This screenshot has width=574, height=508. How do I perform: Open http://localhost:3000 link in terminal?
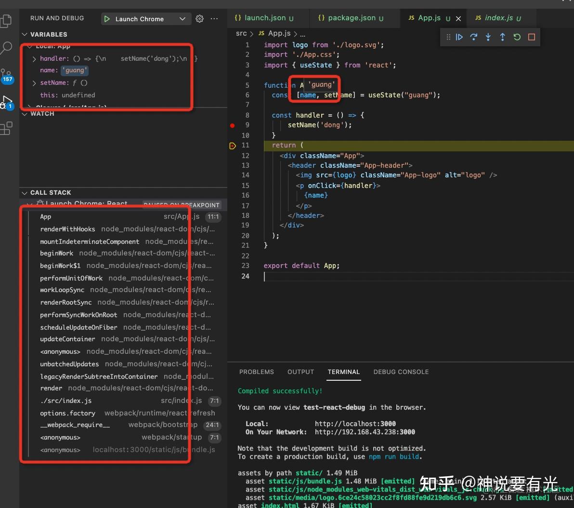point(355,424)
